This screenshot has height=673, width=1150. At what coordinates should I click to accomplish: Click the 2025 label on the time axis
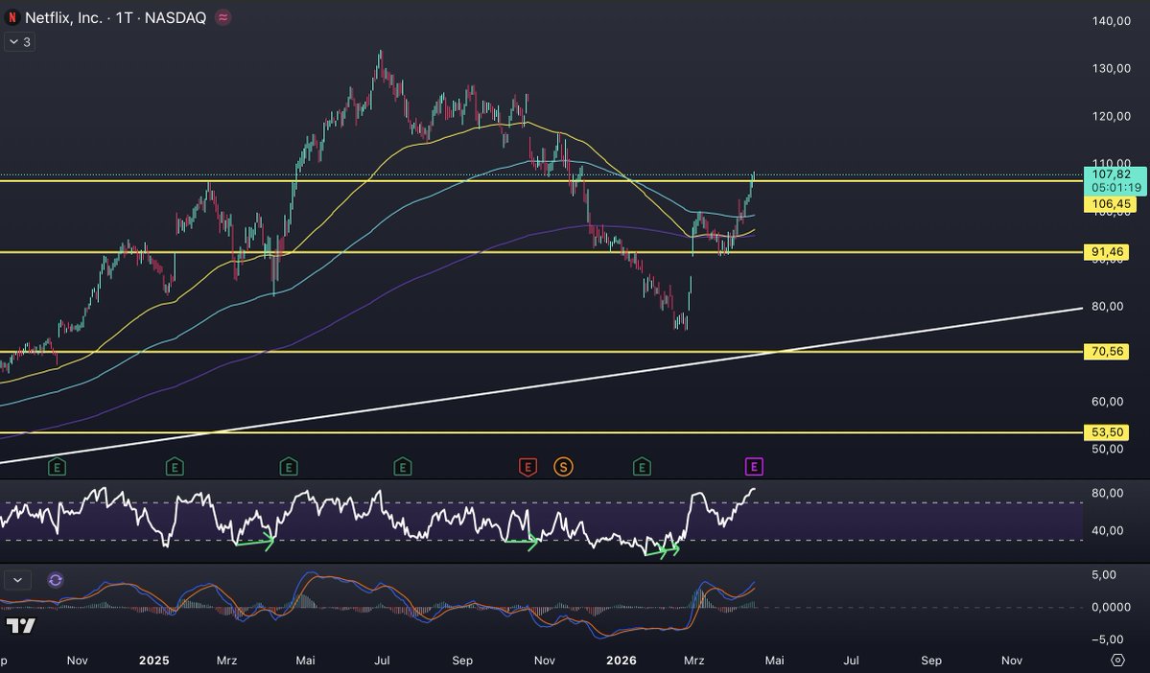click(x=154, y=661)
